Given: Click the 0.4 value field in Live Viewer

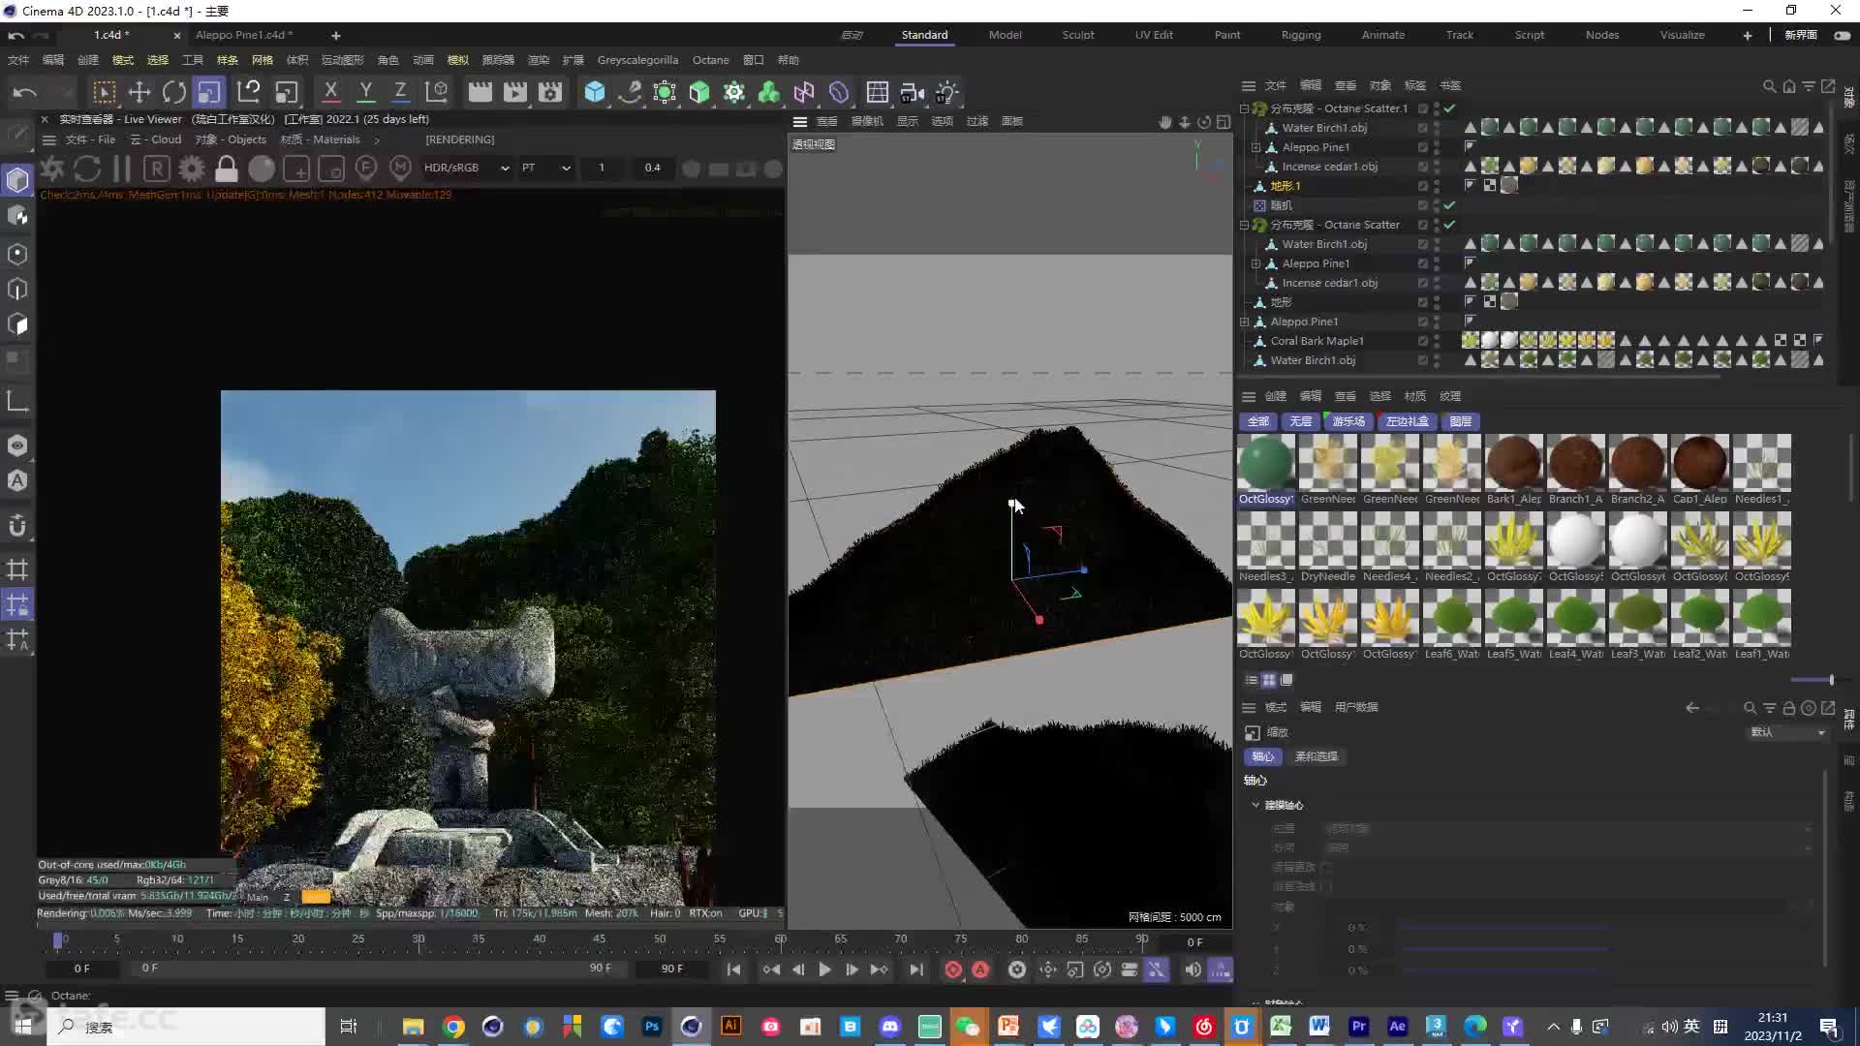Looking at the screenshot, I should (652, 168).
